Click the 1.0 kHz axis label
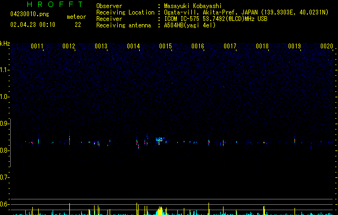Image resolution: width=338 pixels, height=215 pixels. tap(4, 97)
